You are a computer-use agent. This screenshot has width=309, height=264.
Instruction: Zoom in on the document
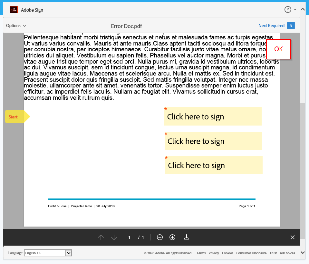172,237
